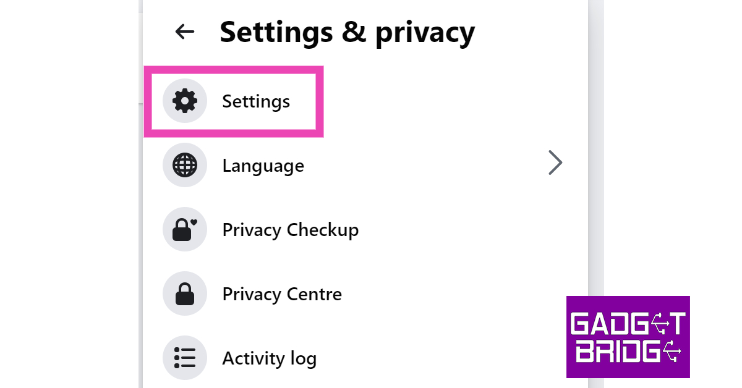Viewport: 742px width, 388px height.
Task: Click the Settings gear icon
Action: click(x=184, y=101)
